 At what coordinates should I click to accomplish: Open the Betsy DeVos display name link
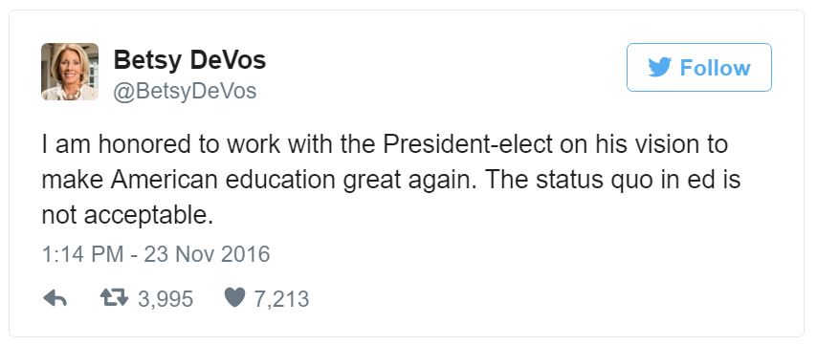point(189,60)
